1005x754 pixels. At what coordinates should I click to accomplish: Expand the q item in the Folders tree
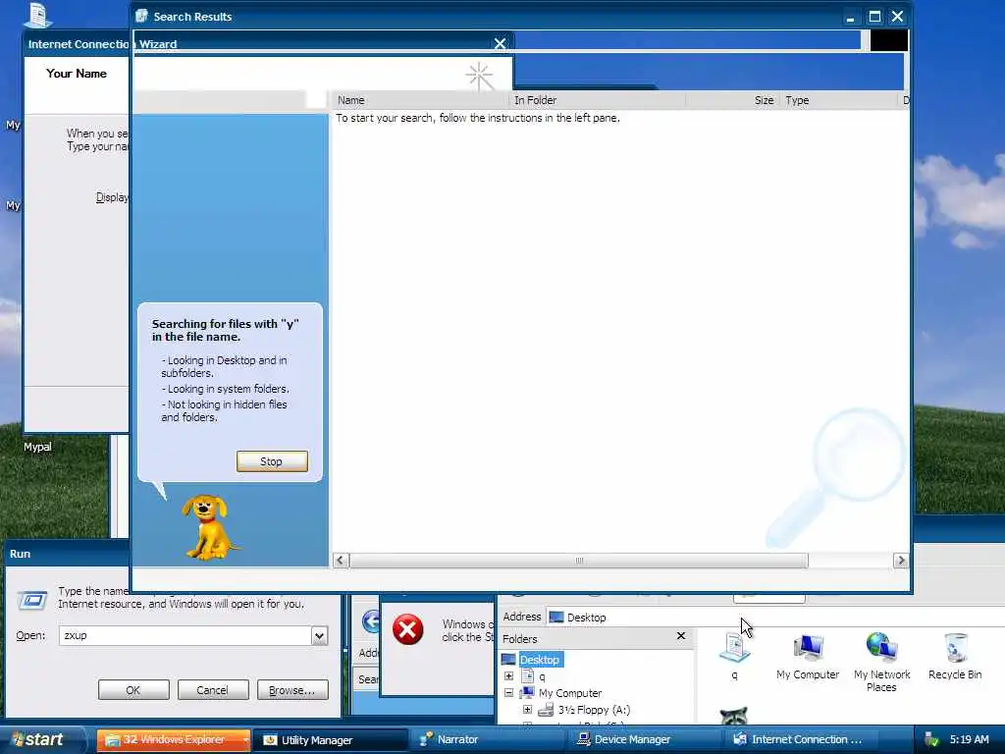pos(509,676)
